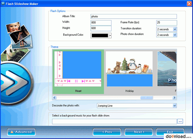Select the Heart theme thumbnail

[78, 69]
